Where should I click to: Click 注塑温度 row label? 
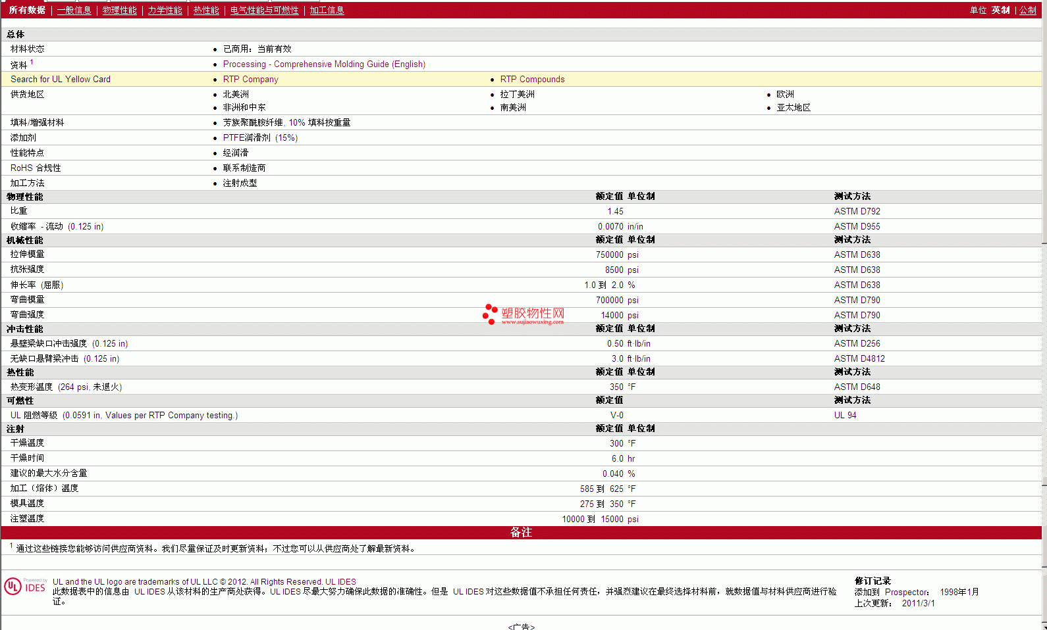[27, 519]
